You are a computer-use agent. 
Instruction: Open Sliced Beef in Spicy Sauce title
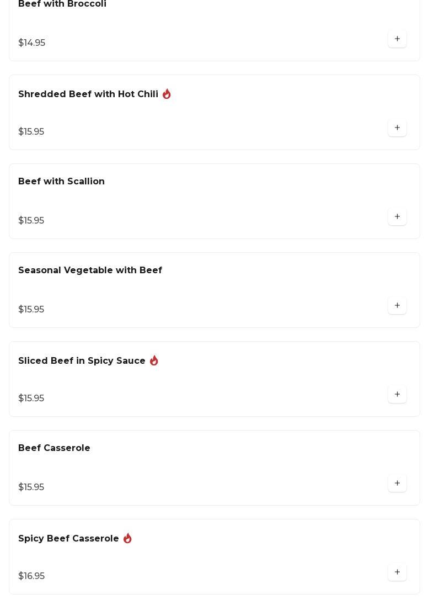pos(82,361)
